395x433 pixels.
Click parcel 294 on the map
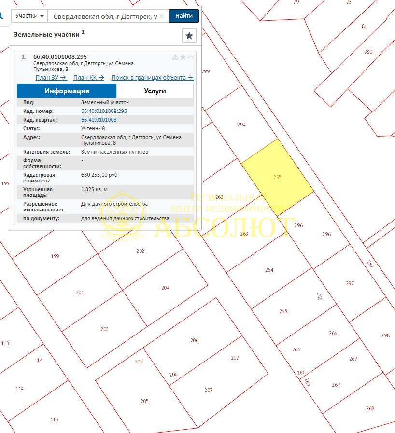point(241,125)
